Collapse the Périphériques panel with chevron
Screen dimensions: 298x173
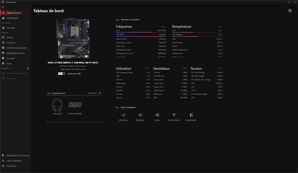100,93
